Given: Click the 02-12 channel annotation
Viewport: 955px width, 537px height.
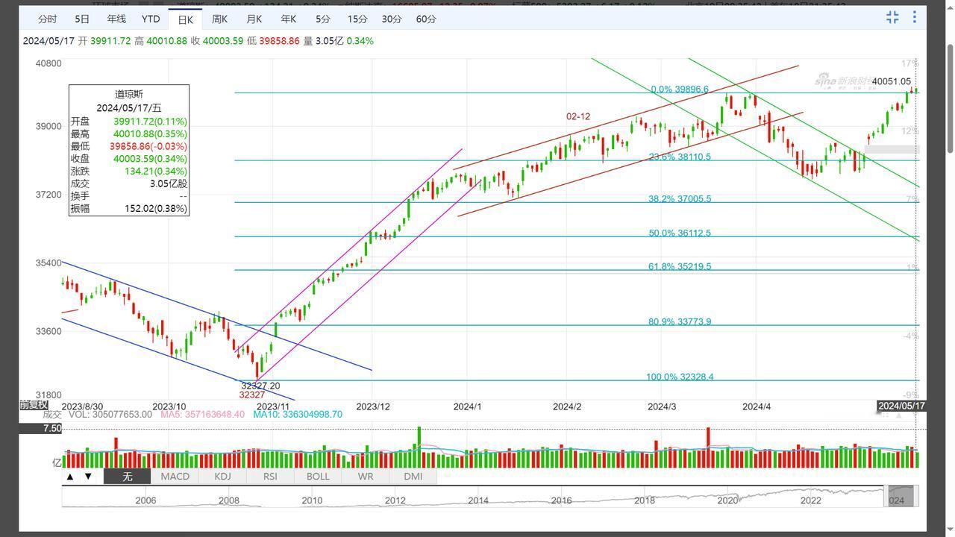Looking at the screenshot, I should coord(578,117).
